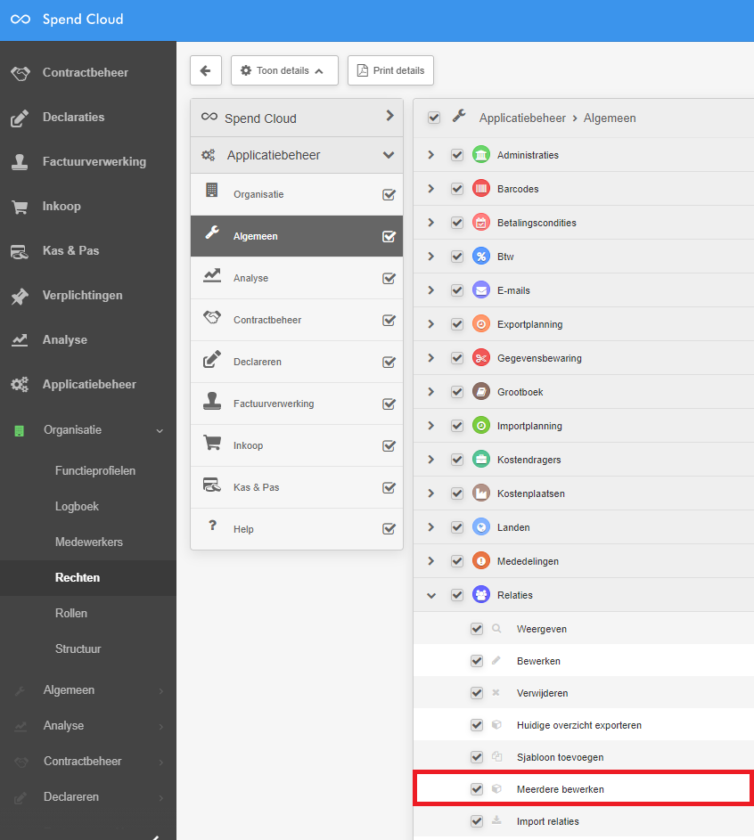Click the brown Grootboek book icon
The width and height of the screenshot is (754, 840).
(481, 392)
